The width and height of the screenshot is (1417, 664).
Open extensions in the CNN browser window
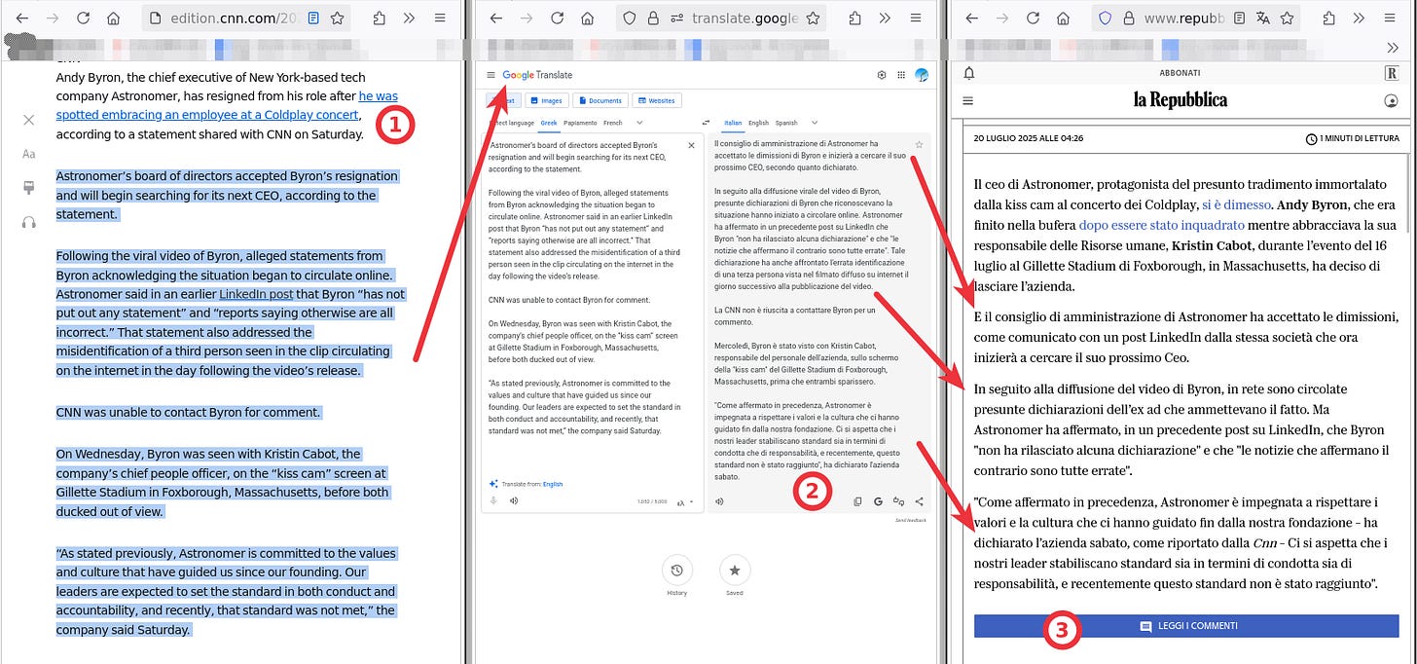(x=379, y=18)
